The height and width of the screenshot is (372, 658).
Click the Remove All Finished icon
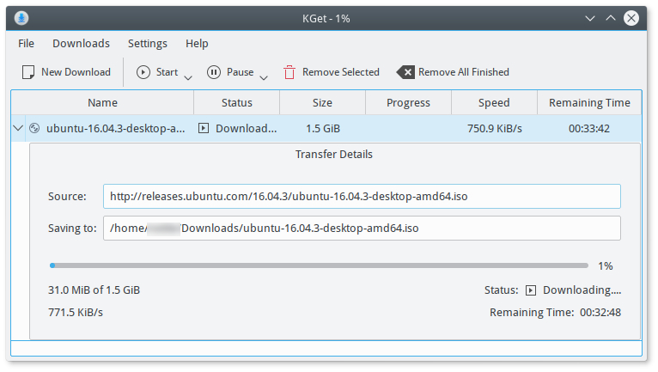[405, 72]
